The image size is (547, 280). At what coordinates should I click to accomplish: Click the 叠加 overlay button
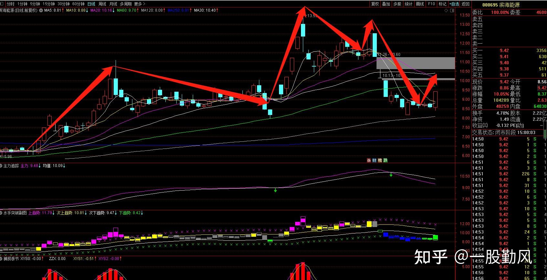[386, 4]
